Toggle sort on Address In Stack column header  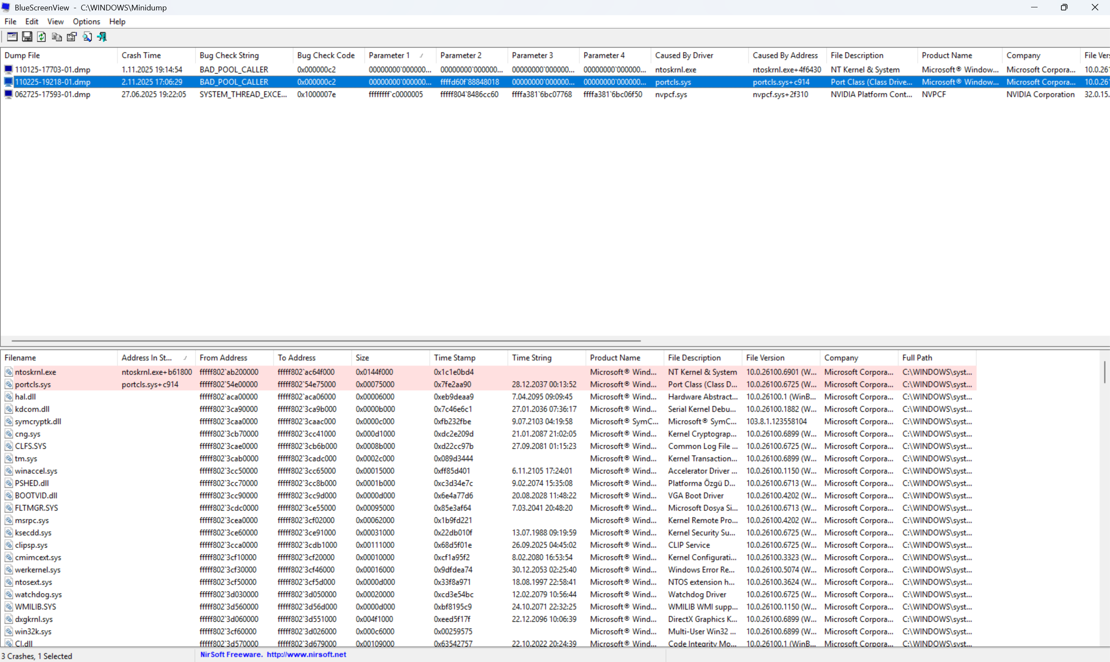tap(156, 358)
